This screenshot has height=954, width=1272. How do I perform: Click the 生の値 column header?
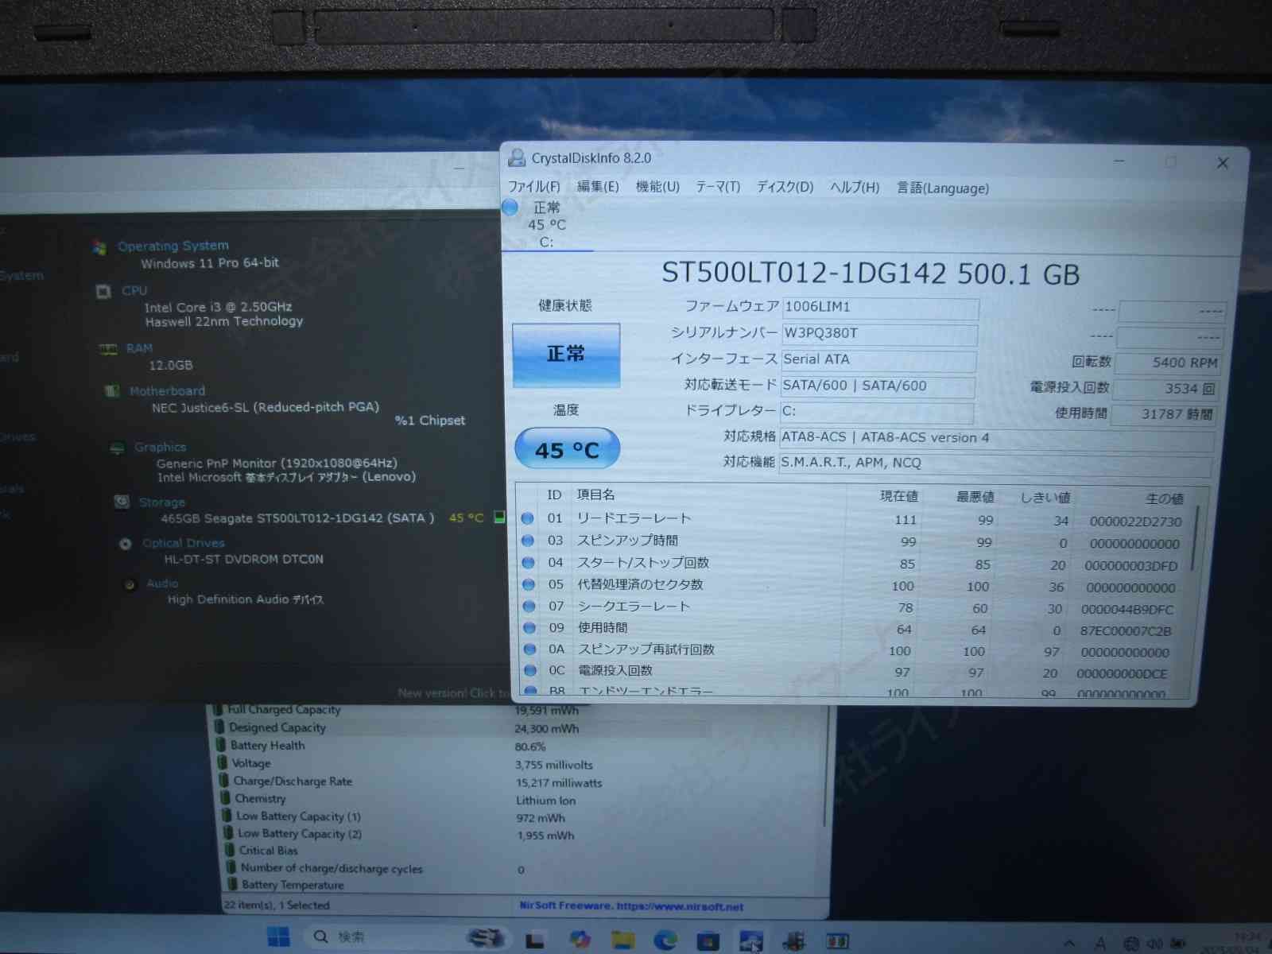(x=1165, y=498)
